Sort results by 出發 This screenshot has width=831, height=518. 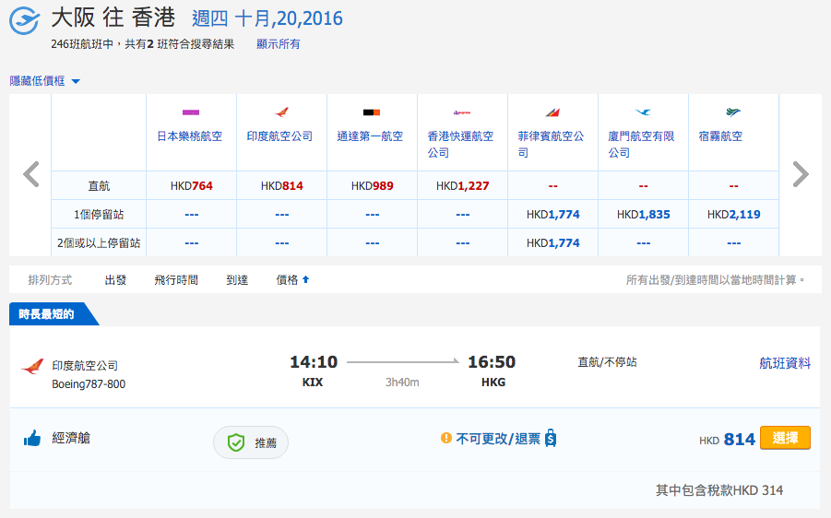(x=115, y=279)
